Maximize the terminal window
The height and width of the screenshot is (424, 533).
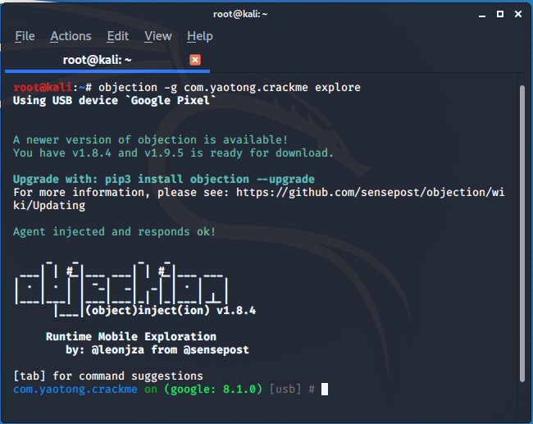500,14
